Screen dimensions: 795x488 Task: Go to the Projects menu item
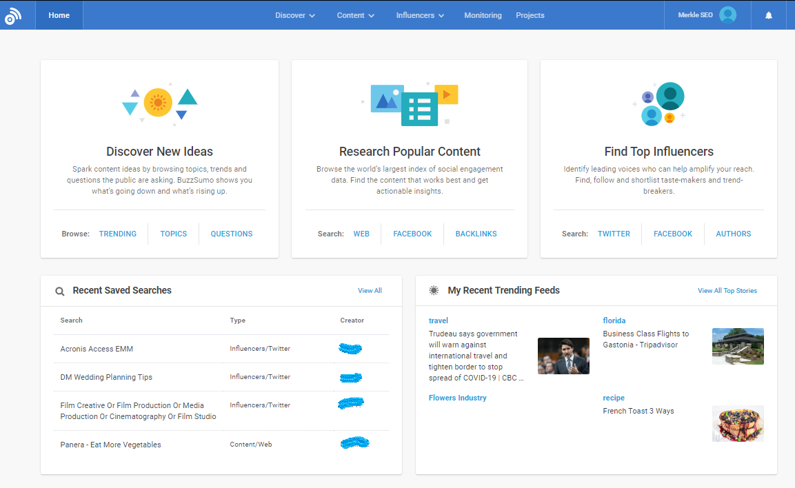[530, 15]
